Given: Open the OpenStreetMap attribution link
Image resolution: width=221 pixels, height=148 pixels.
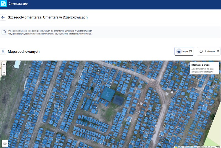Looking at the screenshot, I should tap(191, 147).
